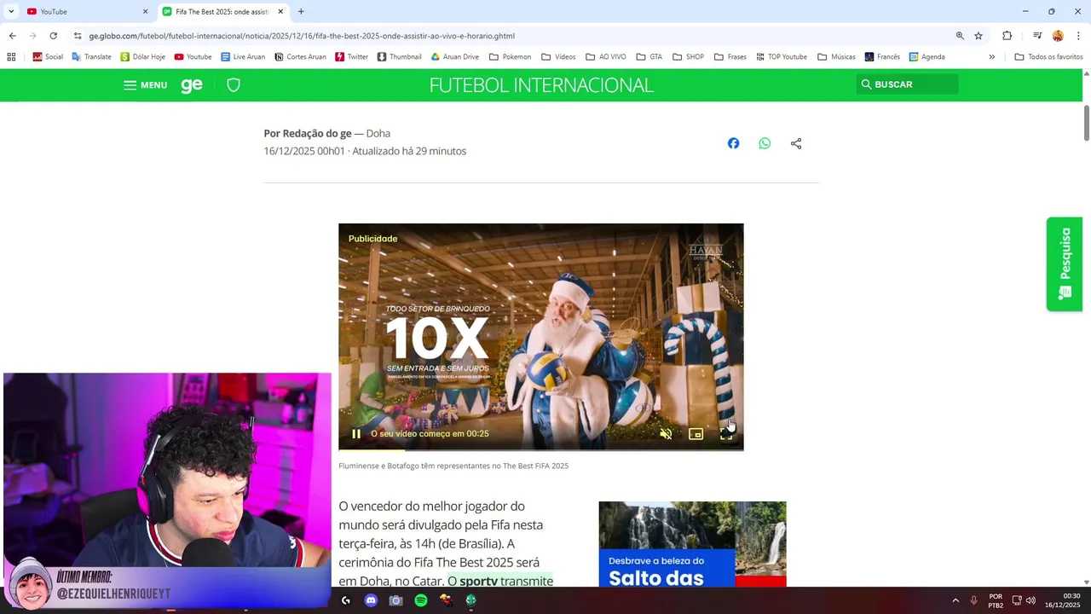This screenshot has height=614, width=1091.
Task: Pause the video advertisement
Action: tap(356, 433)
